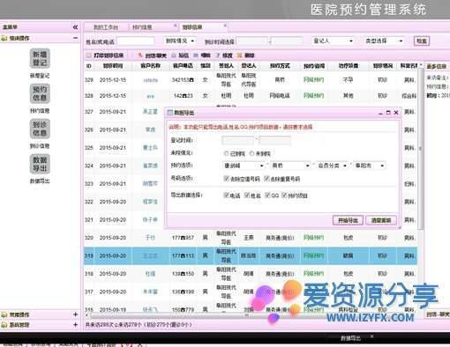Click the 检索 search button
The height and width of the screenshot is (347, 450).
(x=422, y=41)
